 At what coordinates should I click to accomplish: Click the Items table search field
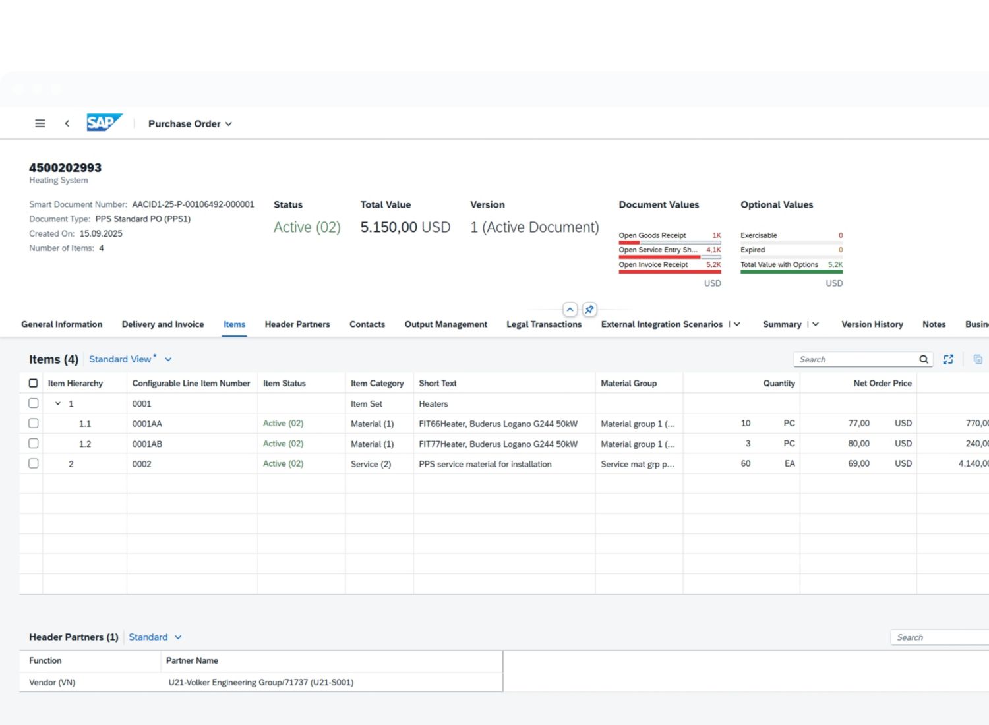[854, 359]
